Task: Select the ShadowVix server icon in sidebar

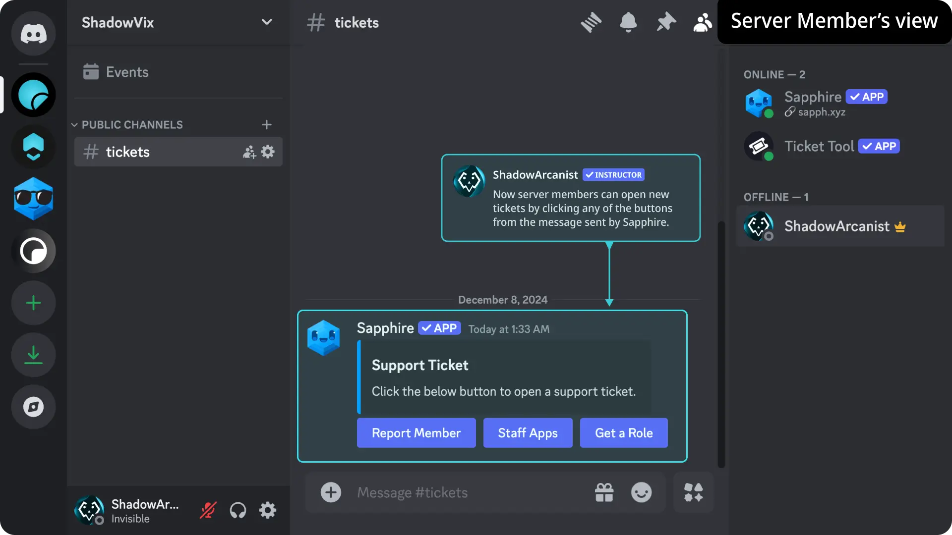Action: pyautogui.click(x=33, y=95)
